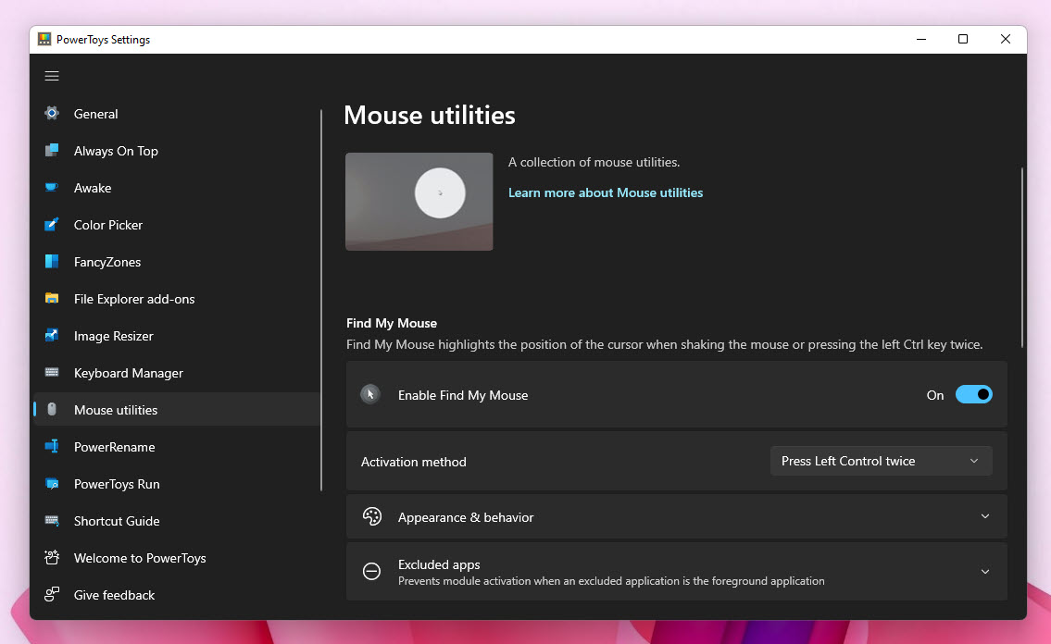
Task: Click the Excluded apps circle-minus icon
Action: point(371,571)
